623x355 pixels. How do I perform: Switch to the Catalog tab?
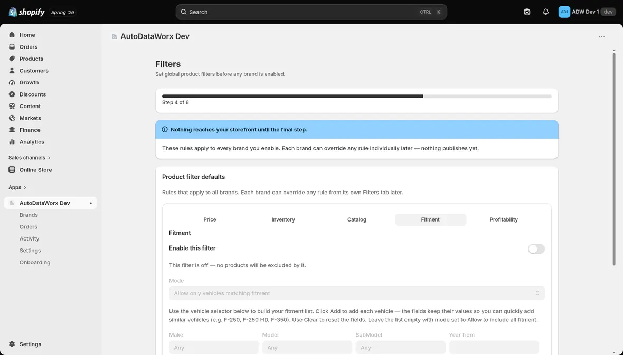click(x=357, y=219)
